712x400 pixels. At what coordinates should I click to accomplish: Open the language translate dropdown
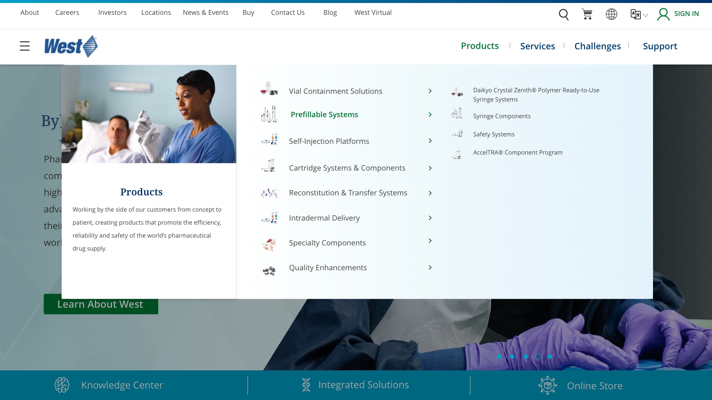[639, 14]
